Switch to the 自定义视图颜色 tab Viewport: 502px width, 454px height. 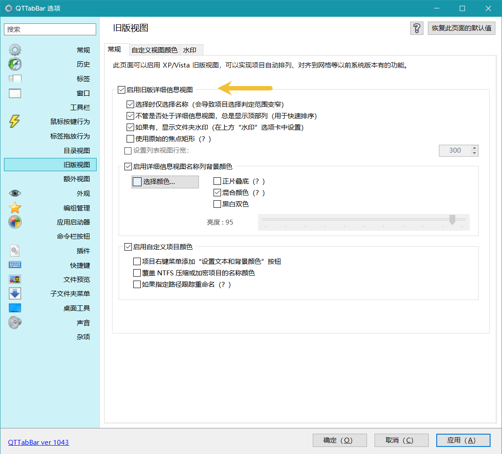coord(154,50)
